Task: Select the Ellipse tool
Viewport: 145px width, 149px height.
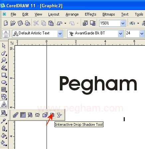Action: pos(4,82)
